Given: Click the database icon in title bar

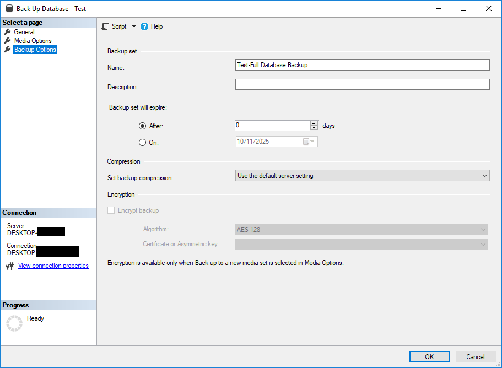Looking at the screenshot, I should (x=9, y=9).
